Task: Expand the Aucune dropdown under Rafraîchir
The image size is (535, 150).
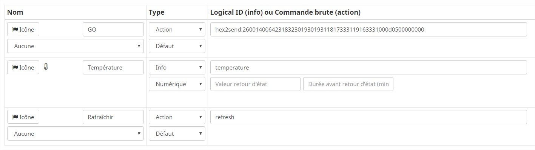Action: [76, 133]
